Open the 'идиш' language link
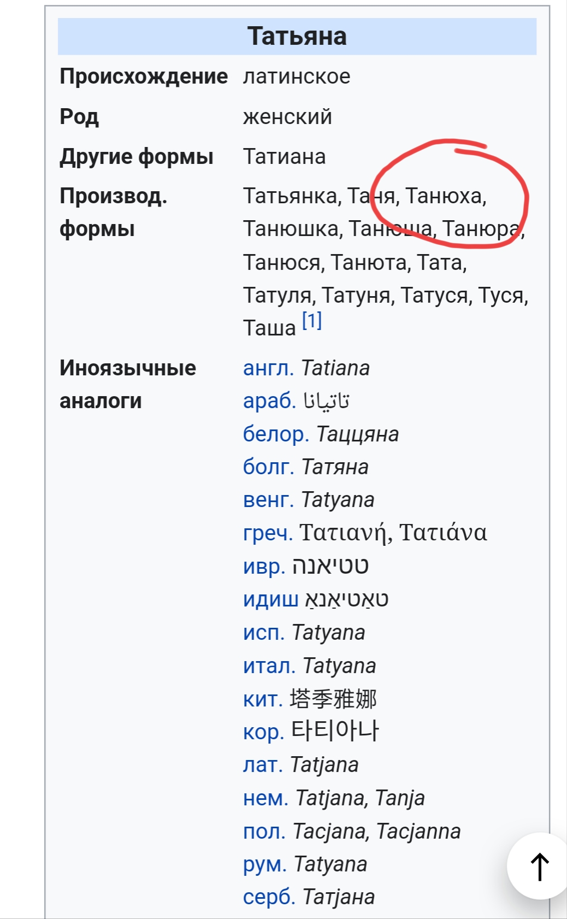This screenshot has width=567, height=919. (x=270, y=599)
